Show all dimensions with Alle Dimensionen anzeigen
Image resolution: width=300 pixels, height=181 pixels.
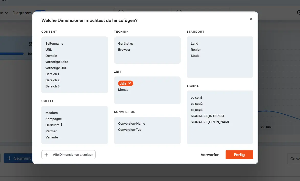click(69, 155)
